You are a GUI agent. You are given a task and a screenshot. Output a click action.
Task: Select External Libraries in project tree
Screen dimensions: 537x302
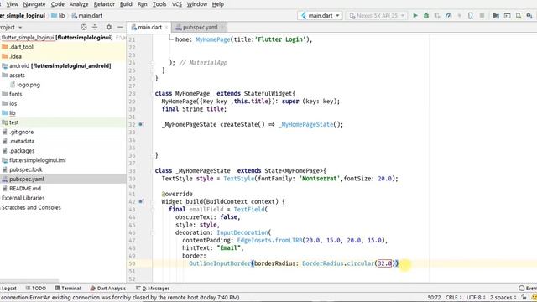click(x=23, y=198)
